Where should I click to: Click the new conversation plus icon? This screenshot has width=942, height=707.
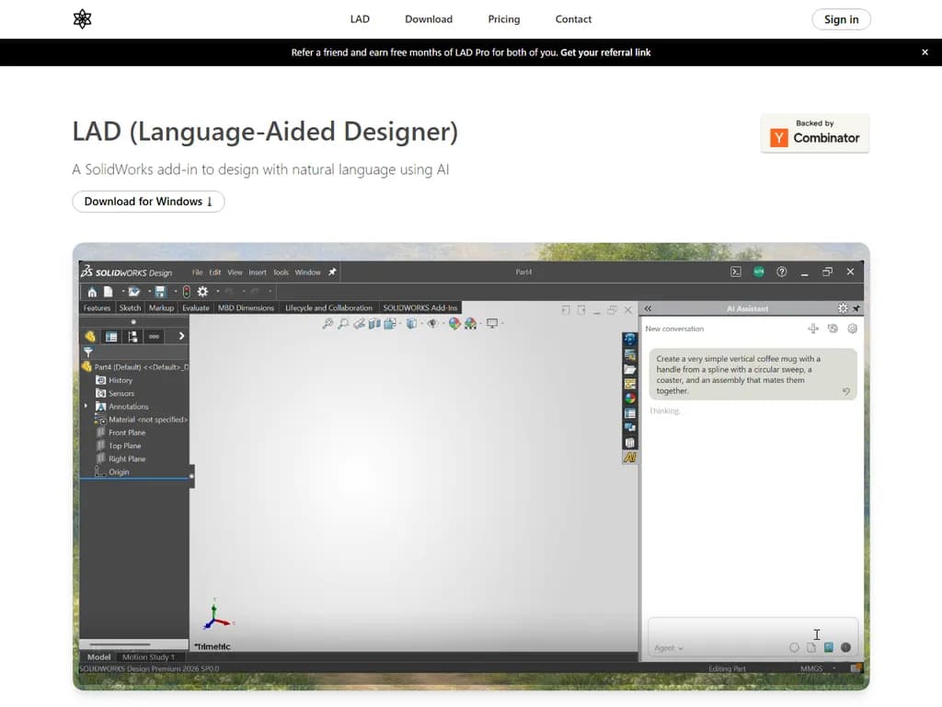pyautogui.click(x=812, y=329)
